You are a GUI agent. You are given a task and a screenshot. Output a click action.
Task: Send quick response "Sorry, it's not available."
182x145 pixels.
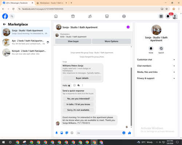(x=78, y=110)
